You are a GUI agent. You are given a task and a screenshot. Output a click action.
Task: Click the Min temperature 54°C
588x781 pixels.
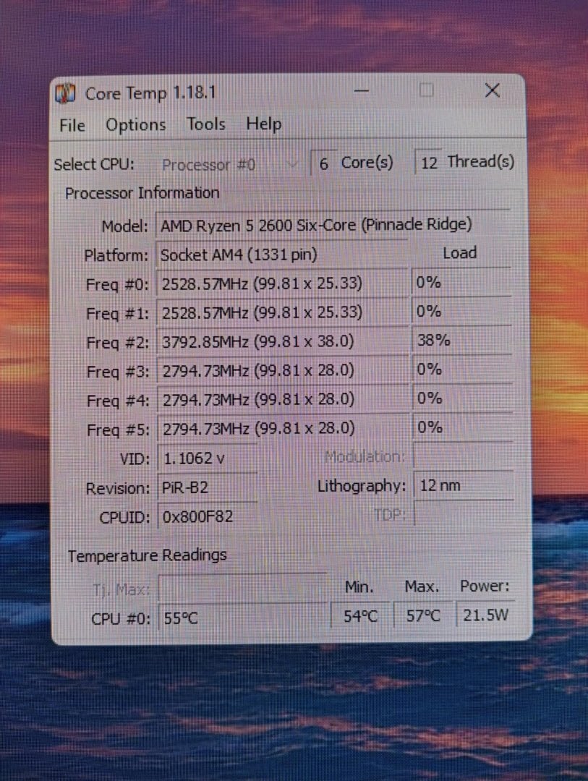[x=360, y=616]
